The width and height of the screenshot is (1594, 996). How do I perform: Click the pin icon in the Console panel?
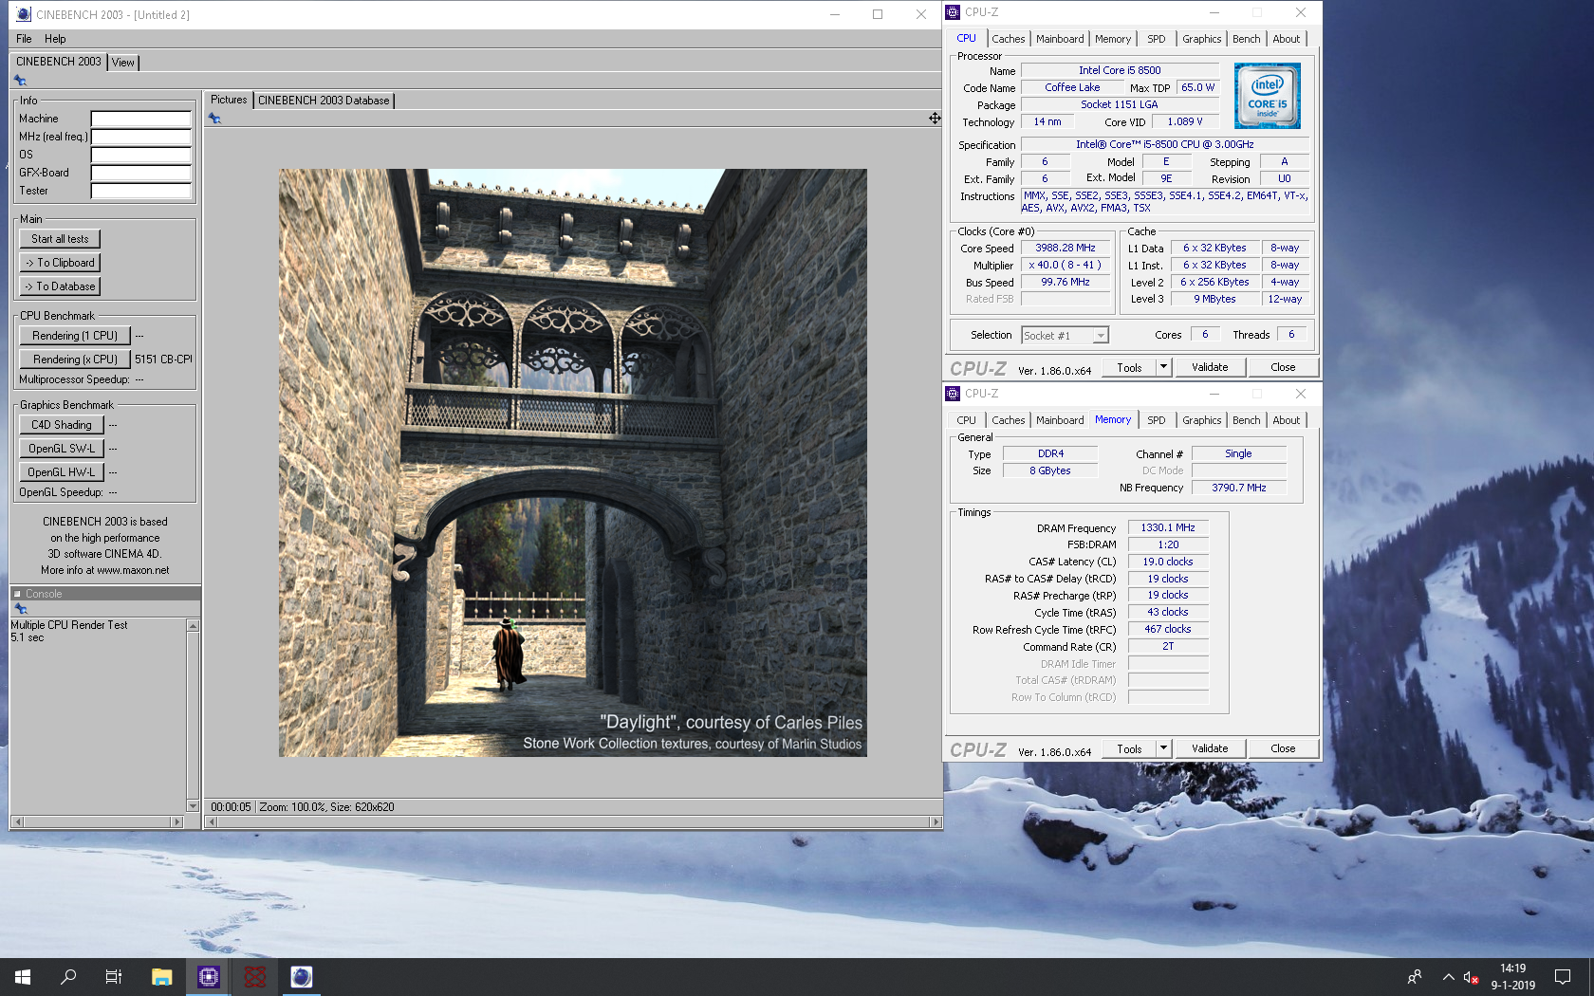pos(20,609)
